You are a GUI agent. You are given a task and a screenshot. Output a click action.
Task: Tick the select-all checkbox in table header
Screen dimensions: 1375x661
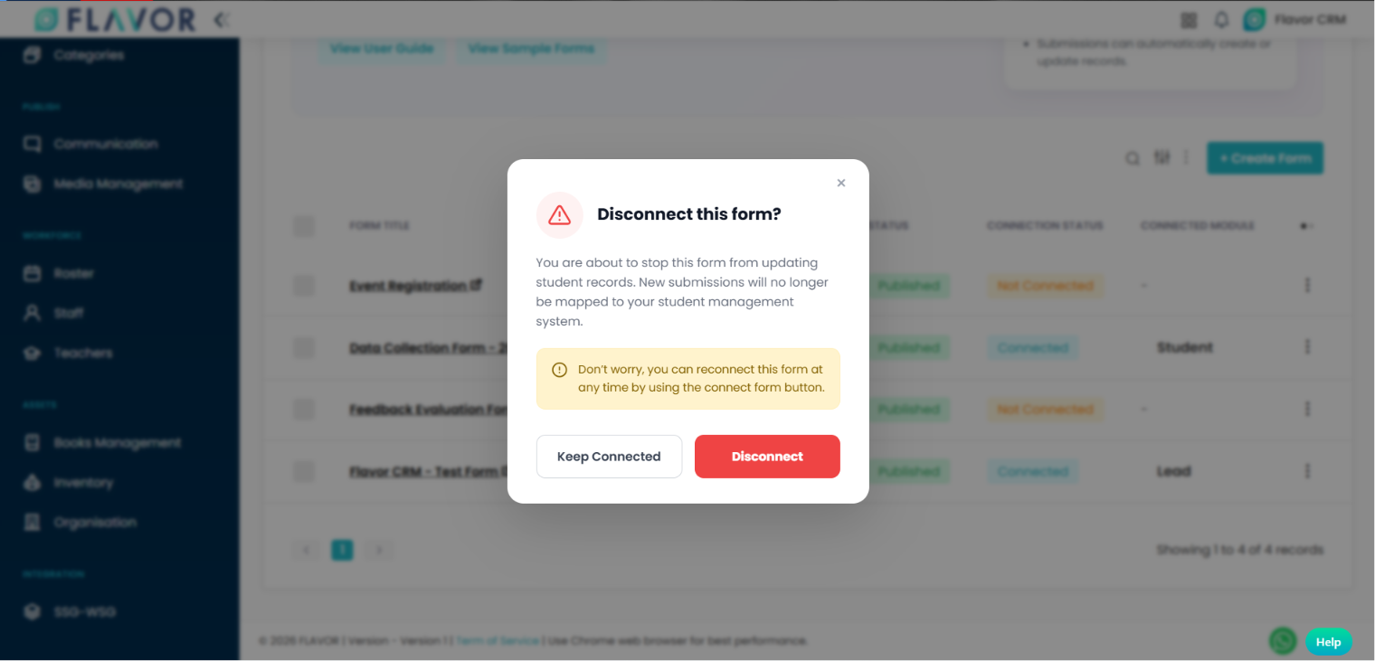[x=304, y=226]
